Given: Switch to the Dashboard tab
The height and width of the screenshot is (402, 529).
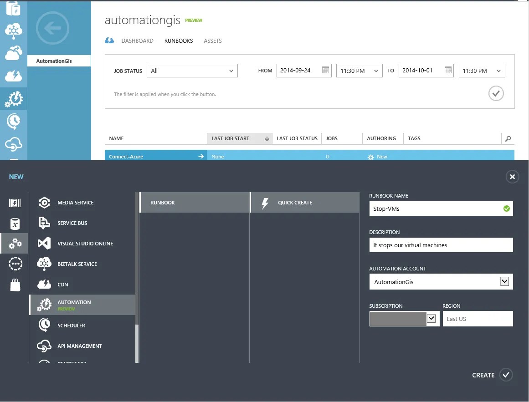Looking at the screenshot, I should coord(137,41).
